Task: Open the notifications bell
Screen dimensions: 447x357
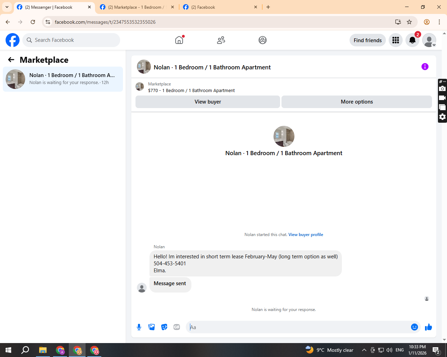Action: [412, 40]
